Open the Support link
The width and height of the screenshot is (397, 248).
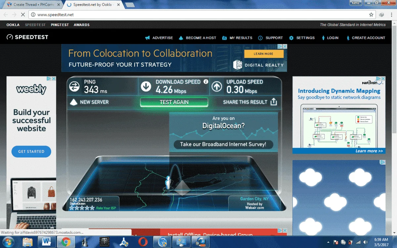274,38
